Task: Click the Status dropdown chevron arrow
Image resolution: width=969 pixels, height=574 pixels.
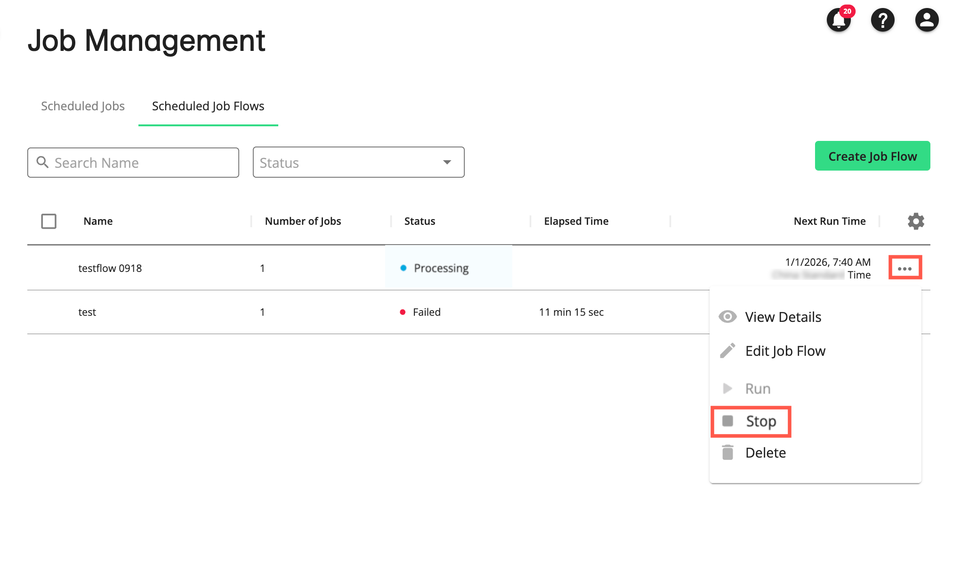Action: [446, 162]
